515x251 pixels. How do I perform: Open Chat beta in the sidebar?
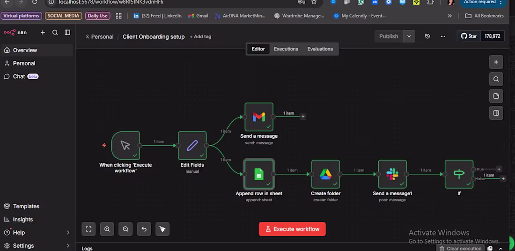tap(37, 76)
